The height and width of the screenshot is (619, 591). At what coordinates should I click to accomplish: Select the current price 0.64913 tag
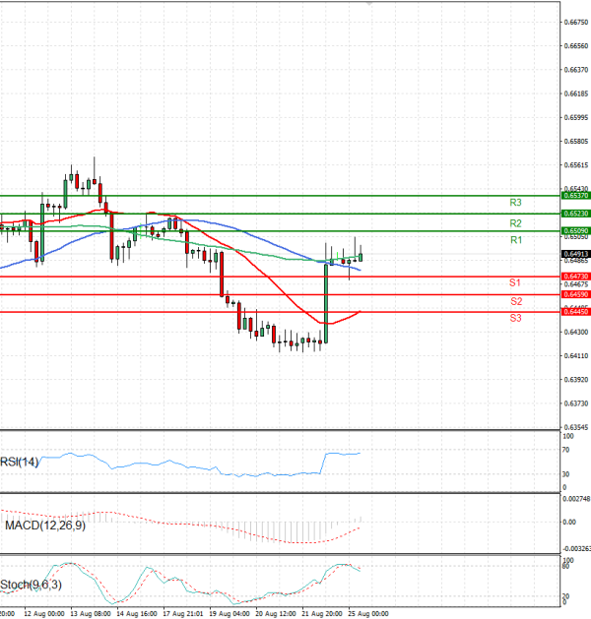point(575,254)
